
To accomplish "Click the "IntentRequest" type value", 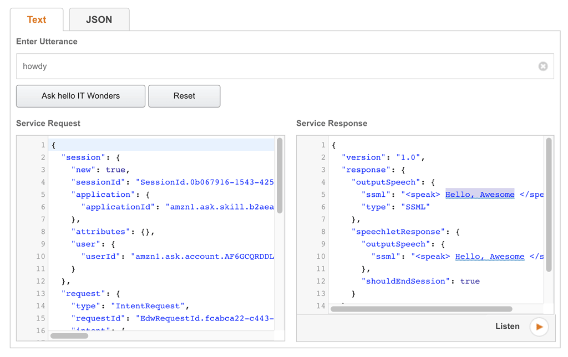I will (x=149, y=306).
